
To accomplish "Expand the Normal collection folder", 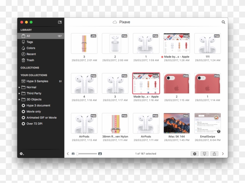I will coord(20,87).
